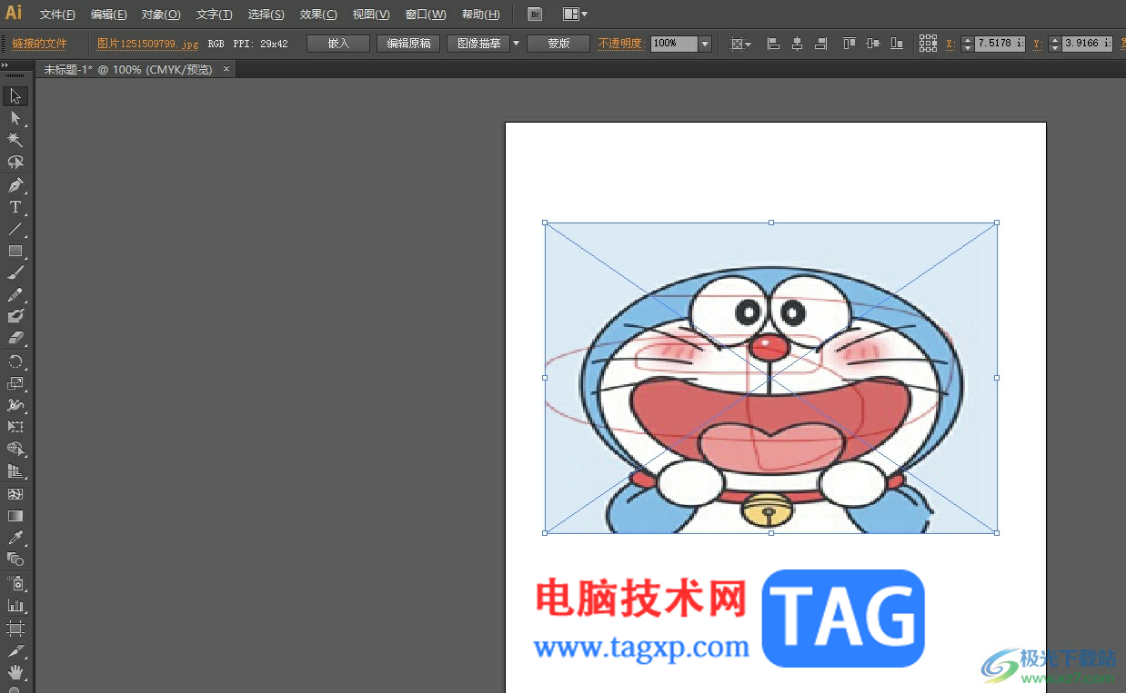Select the Direct Selection tool

pos(15,118)
